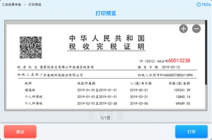The image size is (212, 140).
Task: Click the 增值税 row amount 159241.39
Action: pos(182,90)
